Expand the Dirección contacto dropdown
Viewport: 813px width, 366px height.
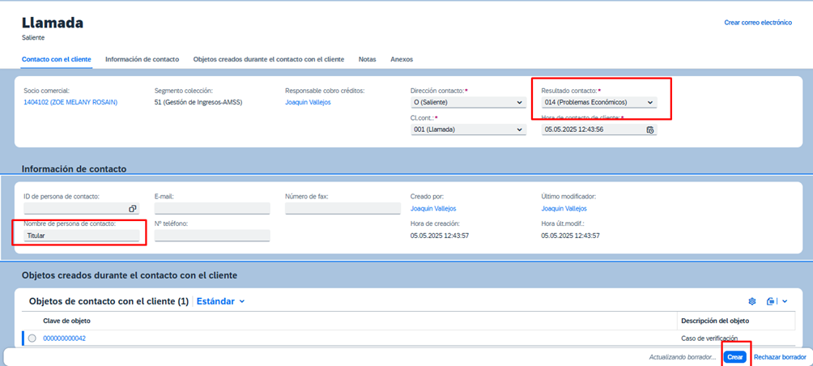(519, 103)
